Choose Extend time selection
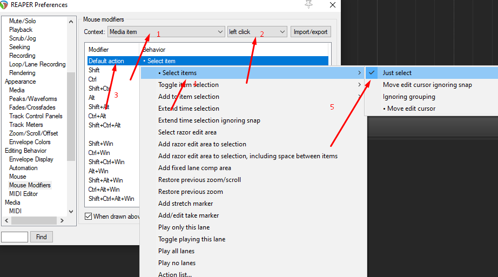 click(x=253, y=109)
